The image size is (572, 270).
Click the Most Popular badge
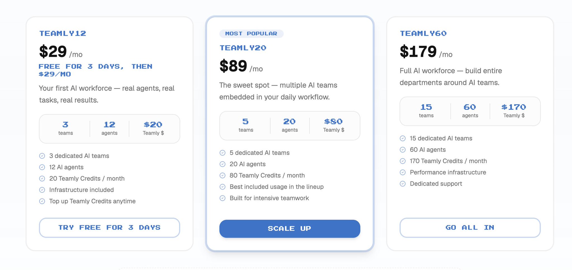[251, 34]
